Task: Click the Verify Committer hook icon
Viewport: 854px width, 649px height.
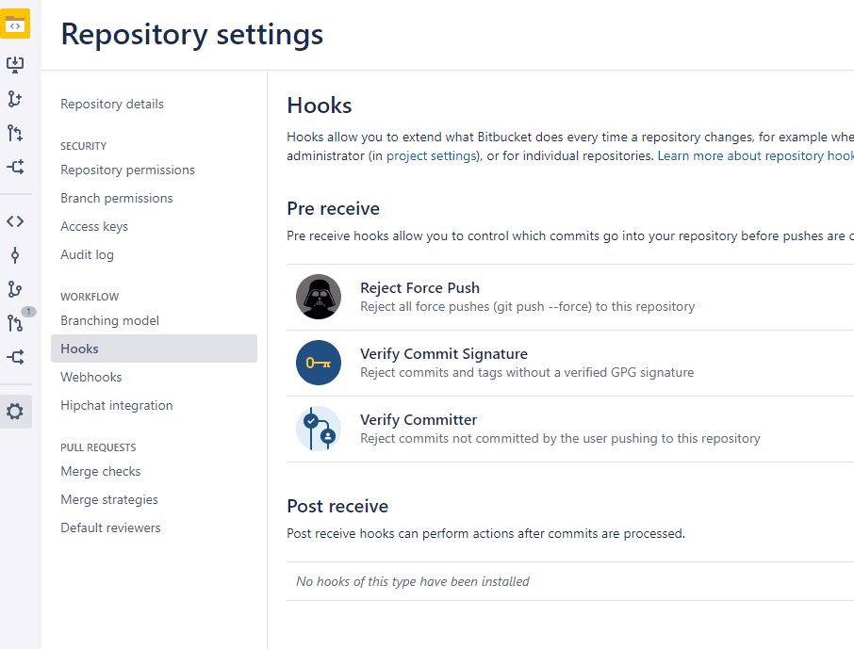Action: 319,429
